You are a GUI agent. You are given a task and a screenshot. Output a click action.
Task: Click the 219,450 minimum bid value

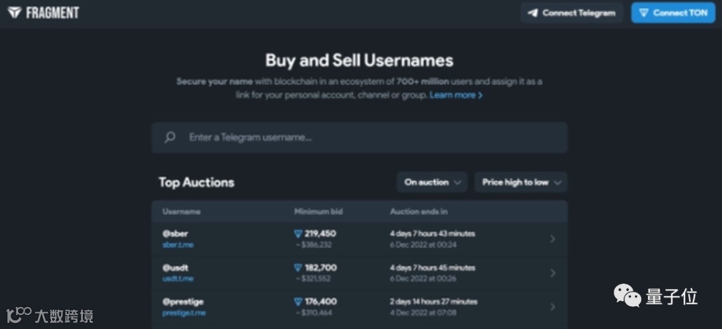320,234
